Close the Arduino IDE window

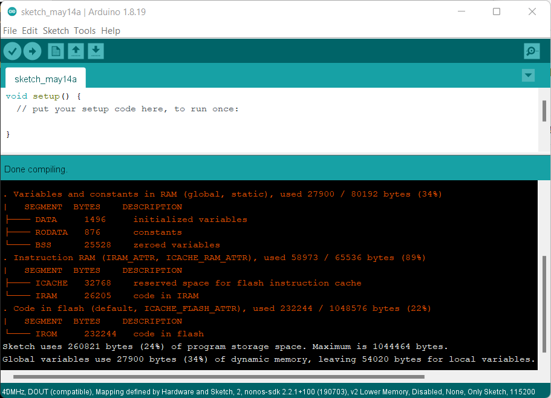(532, 11)
